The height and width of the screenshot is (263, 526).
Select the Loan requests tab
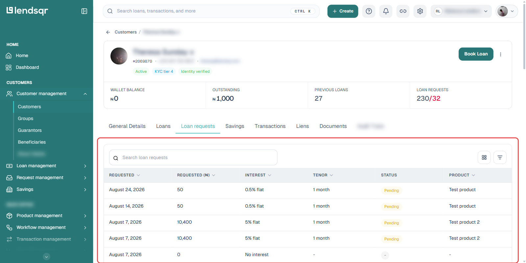(198, 126)
